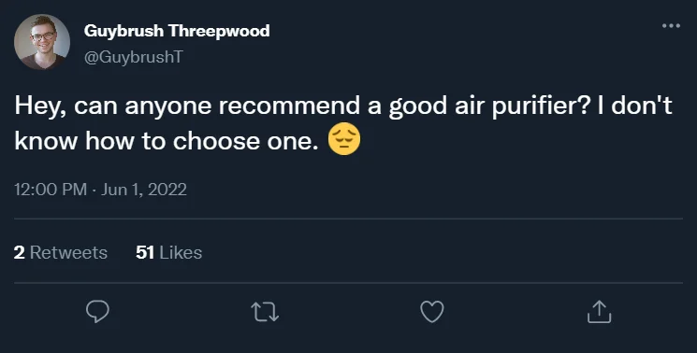Retweet this post using the arrows icon
The width and height of the screenshot is (697, 353).
pos(265,312)
